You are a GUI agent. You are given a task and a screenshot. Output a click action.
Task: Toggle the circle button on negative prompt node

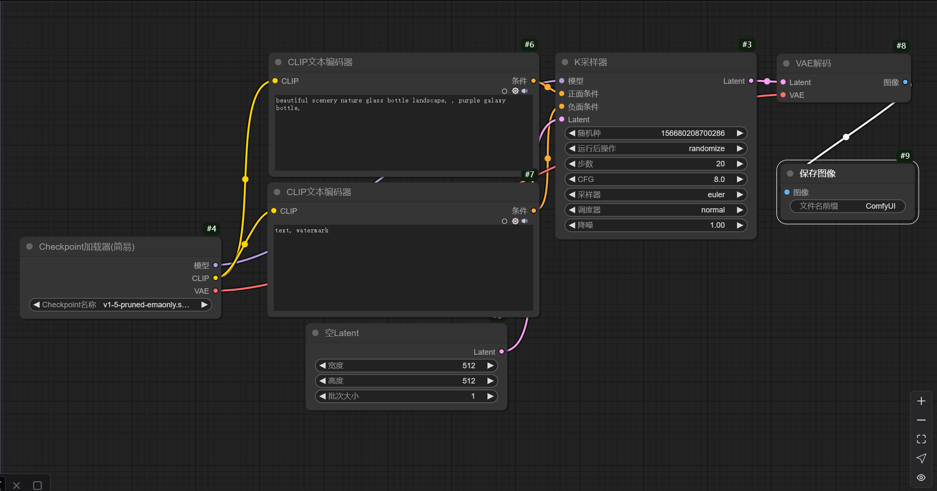[x=504, y=221]
